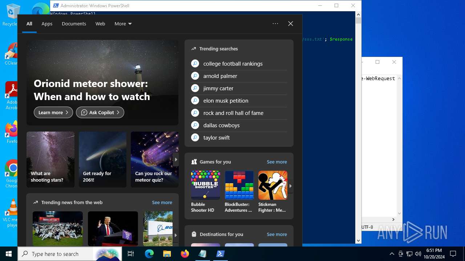Click PowerShell window scroll up arrow
Image resolution: width=465 pixels, height=261 pixels.
(x=358, y=14)
